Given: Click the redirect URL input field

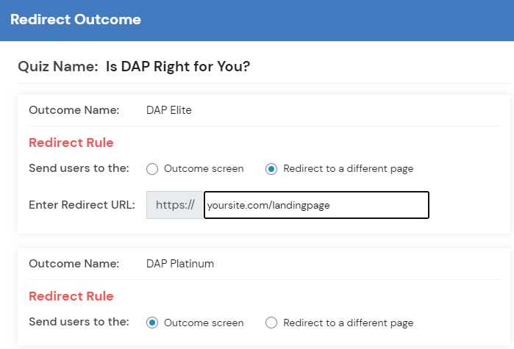Looking at the screenshot, I should pyautogui.click(x=316, y=205).
